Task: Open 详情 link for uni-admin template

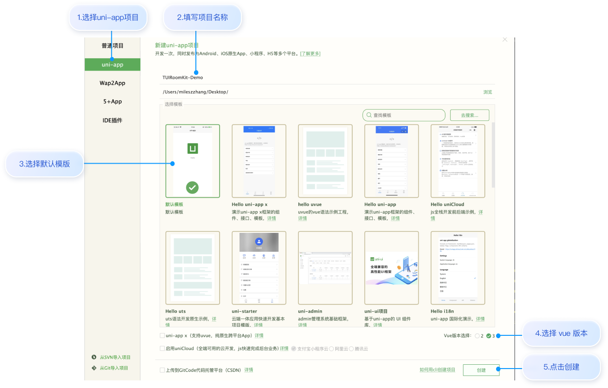Action: click(303, 325)
